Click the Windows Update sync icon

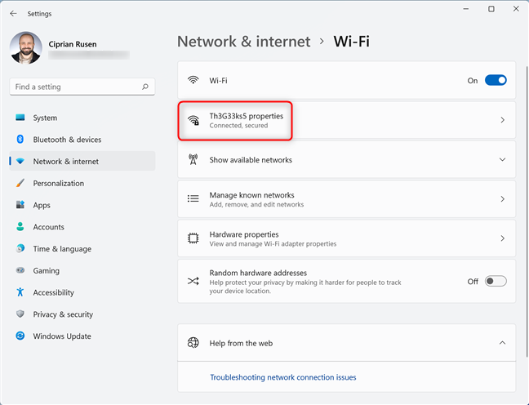[20, 336]
